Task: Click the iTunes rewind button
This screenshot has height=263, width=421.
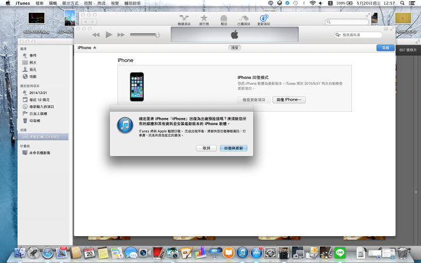Action: (x=96, y=34)
